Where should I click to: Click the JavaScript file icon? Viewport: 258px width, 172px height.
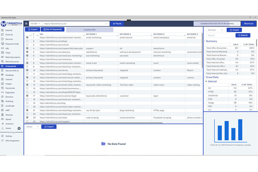click(x=2, y=106)
